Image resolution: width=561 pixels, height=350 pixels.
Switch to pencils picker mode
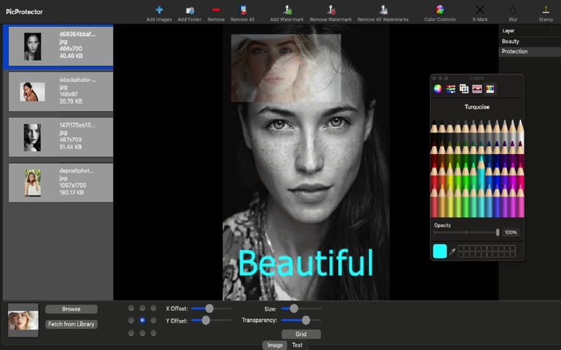click(x=490, y=89)
